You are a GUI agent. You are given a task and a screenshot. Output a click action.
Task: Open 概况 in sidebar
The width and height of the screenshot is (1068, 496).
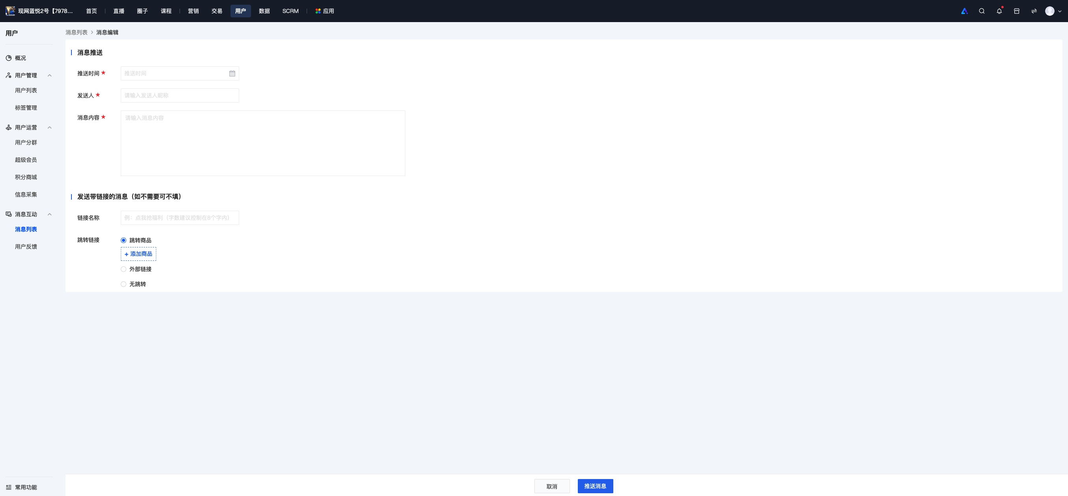(x=20, y=58)
